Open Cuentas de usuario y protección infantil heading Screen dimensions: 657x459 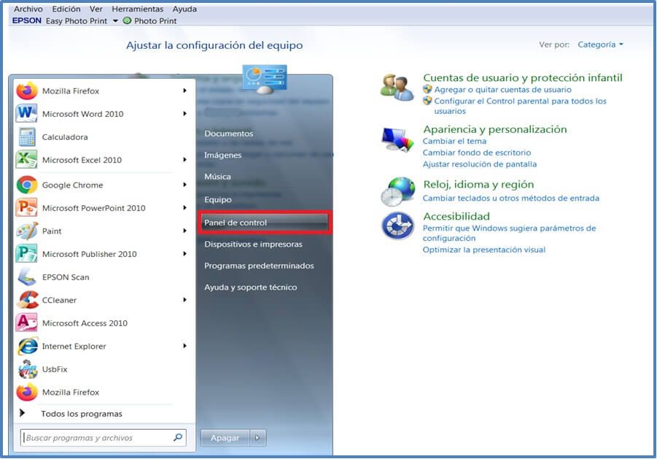(x=523, y=77)
